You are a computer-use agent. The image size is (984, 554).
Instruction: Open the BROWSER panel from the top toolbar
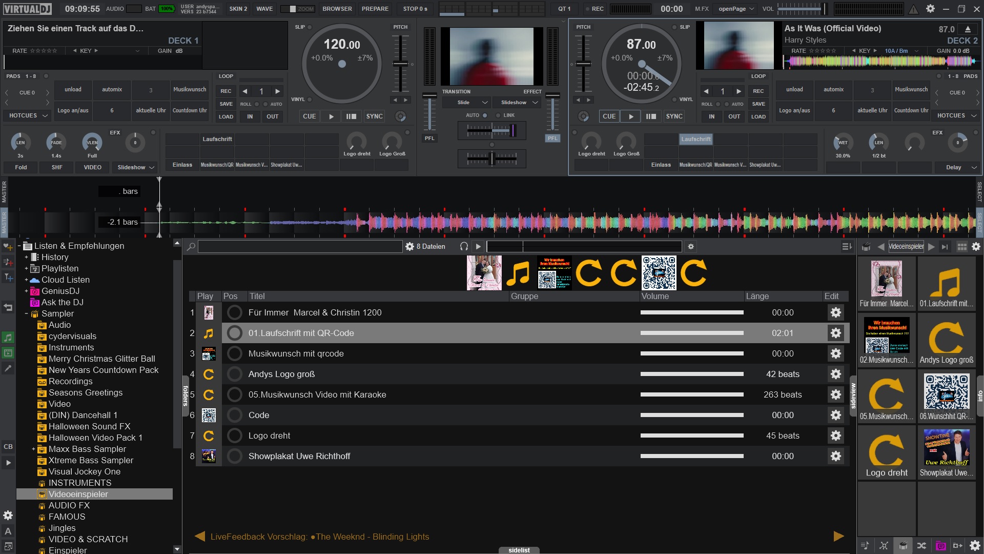pos(337,9)
